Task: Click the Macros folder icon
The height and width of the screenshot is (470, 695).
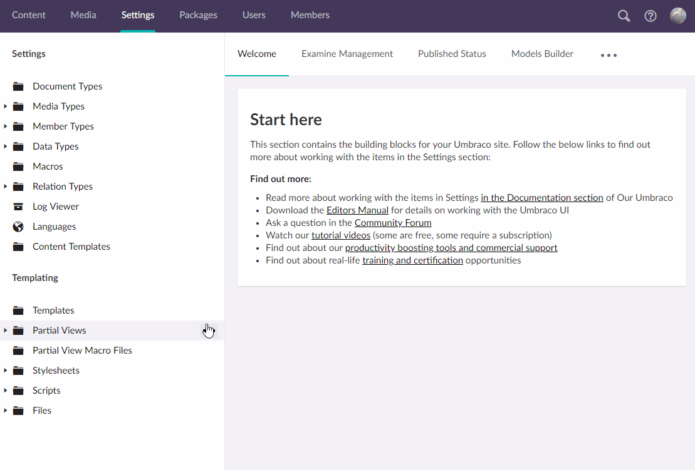Action: point(18,166)
